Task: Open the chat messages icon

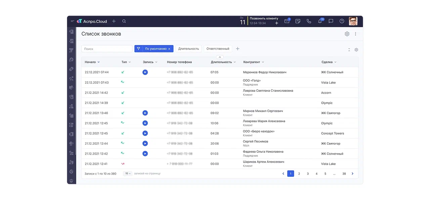Action: coord(331,21)
